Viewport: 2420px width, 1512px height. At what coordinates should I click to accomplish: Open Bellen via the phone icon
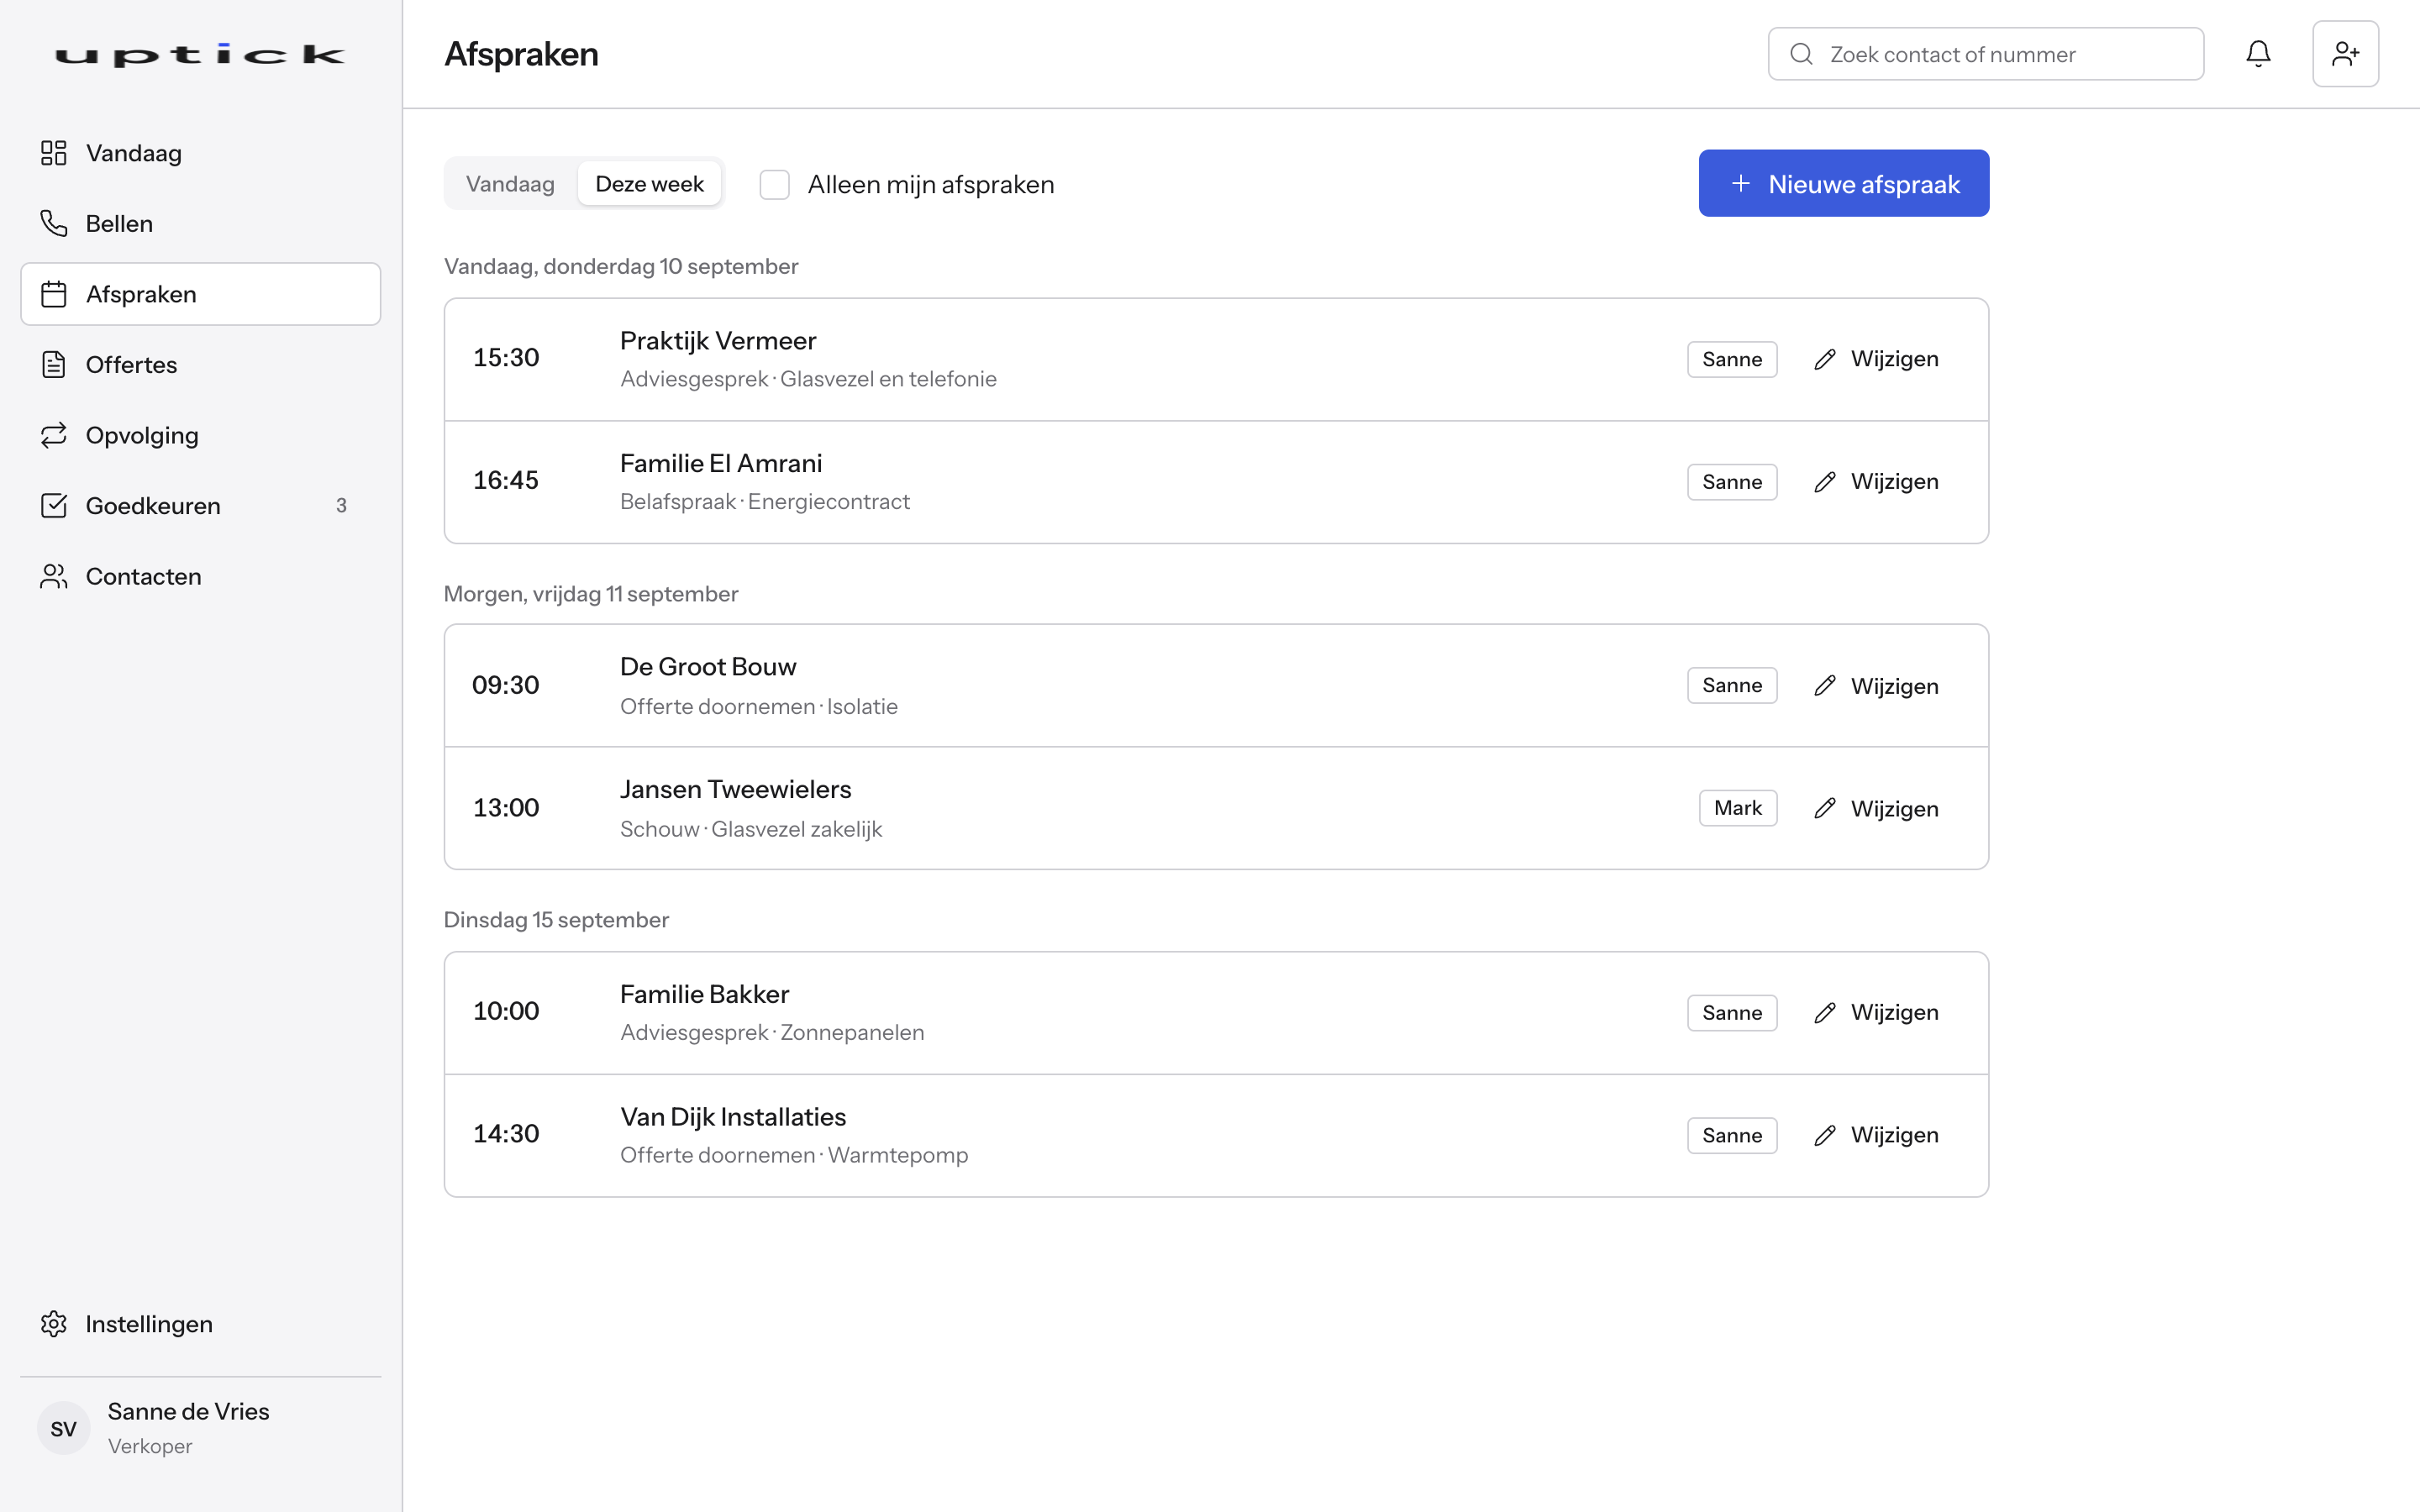pos(54,223)
